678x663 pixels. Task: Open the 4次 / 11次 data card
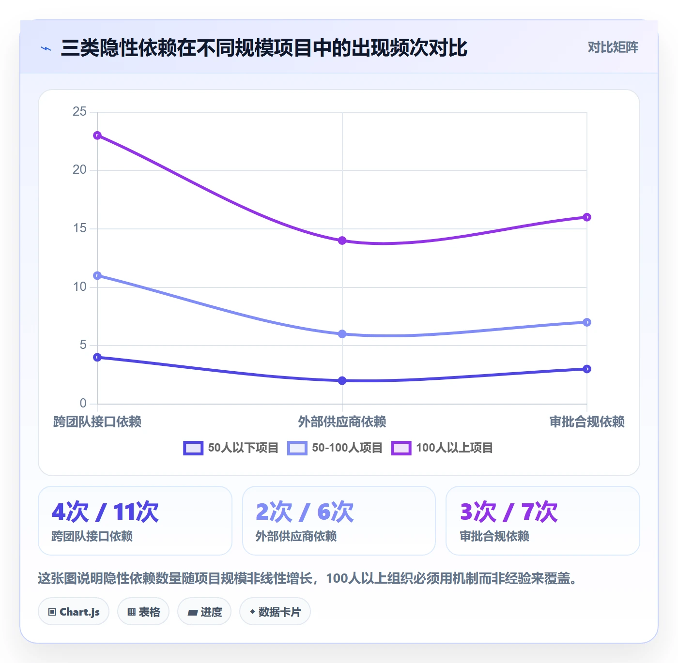135,521
